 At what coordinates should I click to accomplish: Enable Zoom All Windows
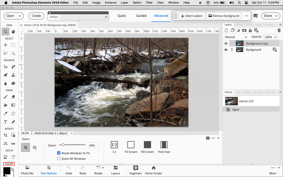pos(59,159)
